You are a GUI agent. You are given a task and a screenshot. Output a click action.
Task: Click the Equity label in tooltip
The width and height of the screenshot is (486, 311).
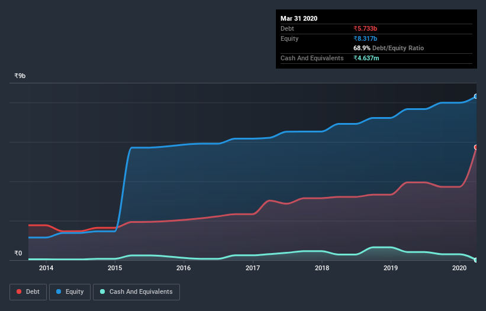click(289, 38)
